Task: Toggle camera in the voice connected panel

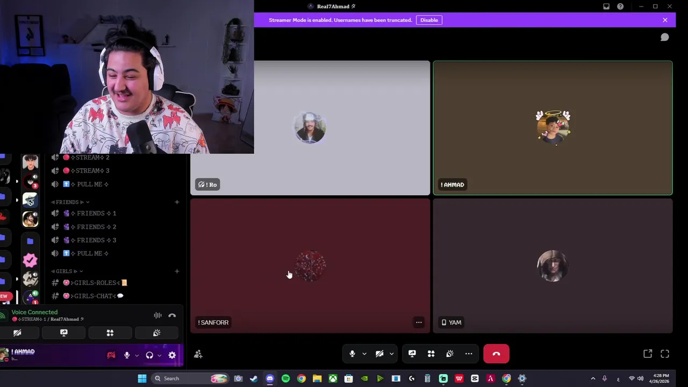Action: point(17,333)
